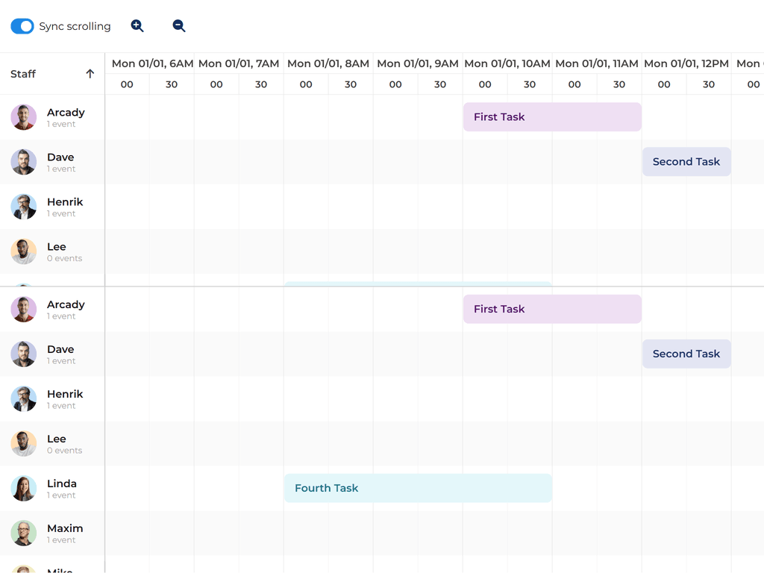Click Second Task in the bottom scheduler
764x573 pixels.
tap(686, 354)
